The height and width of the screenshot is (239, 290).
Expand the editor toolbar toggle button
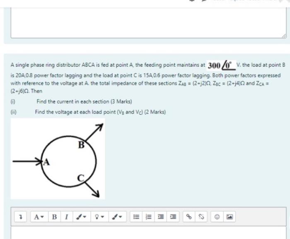click(21, 217)
